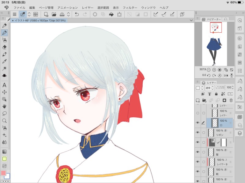Viewport: 245px width, 183px height.
Task: Deselect using the dashed circle icon
Action: tap(95, 14)
